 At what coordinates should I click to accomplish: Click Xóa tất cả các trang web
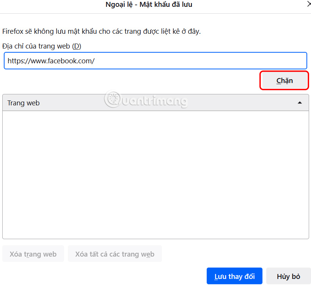click(115, 254)
